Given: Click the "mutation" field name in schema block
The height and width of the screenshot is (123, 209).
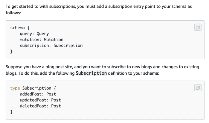Looking at the screenshot, I should click(29, 40).
